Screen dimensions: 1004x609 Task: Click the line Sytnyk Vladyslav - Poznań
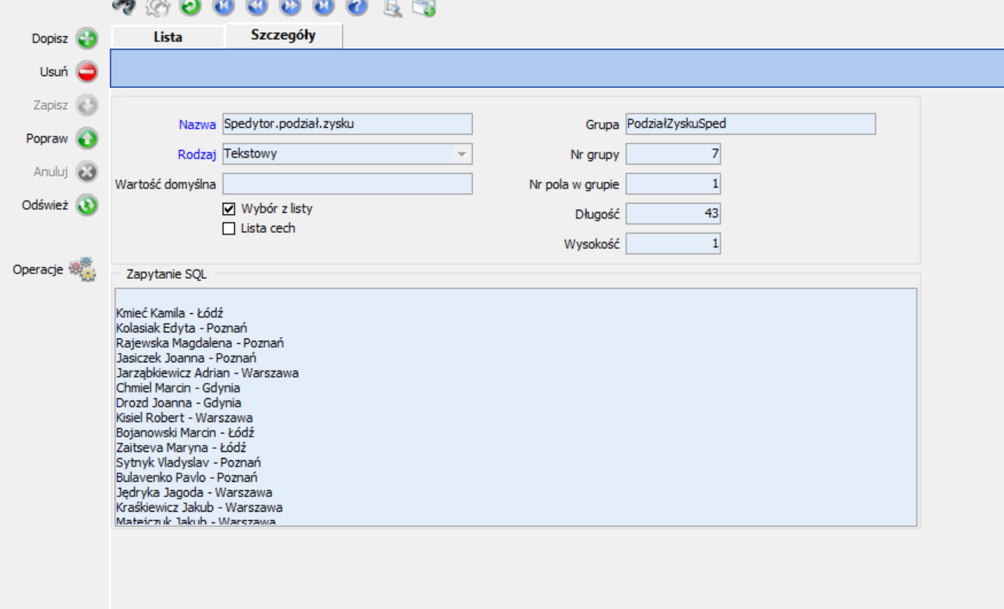[188, 463]
